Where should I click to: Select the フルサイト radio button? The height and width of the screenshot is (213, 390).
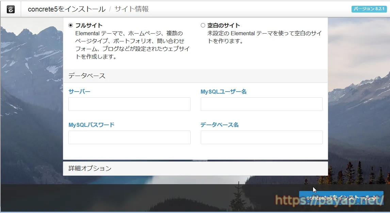click(70, 25)
